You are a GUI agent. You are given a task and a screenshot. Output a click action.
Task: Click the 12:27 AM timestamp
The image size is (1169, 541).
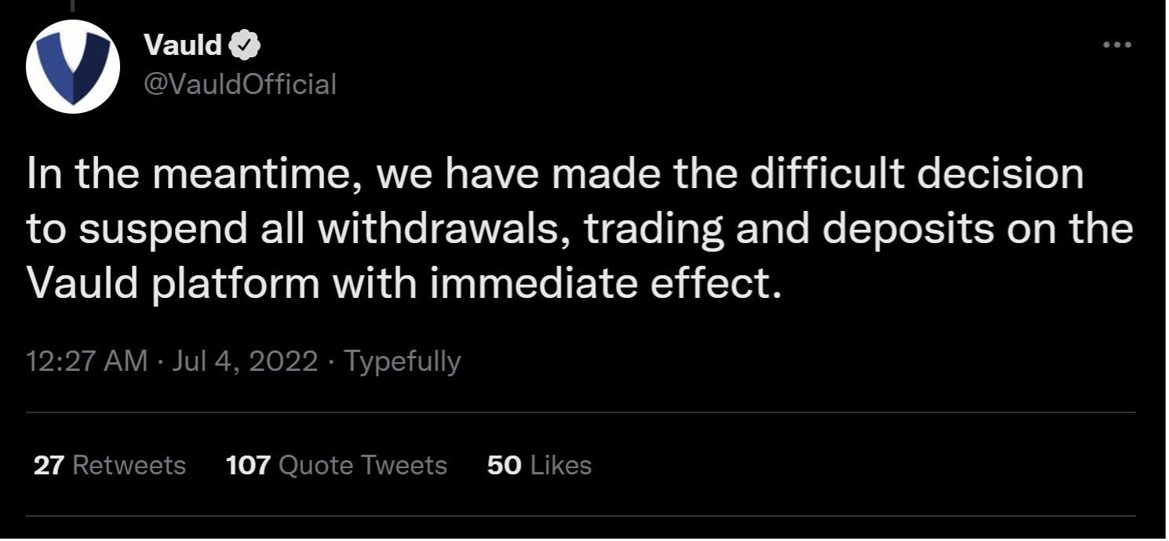click(x=86, y=361)
